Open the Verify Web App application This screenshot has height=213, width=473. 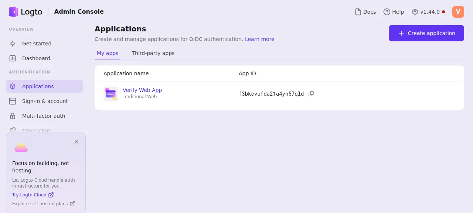[142, 90]
